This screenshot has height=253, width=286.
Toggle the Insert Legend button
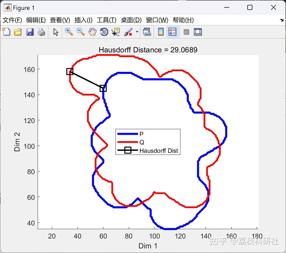click(x=172, y=32)
